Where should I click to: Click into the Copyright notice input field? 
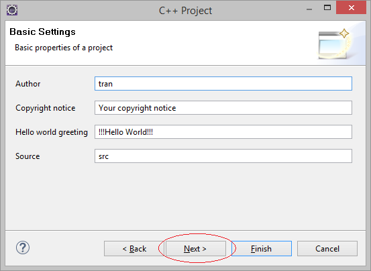223,108
